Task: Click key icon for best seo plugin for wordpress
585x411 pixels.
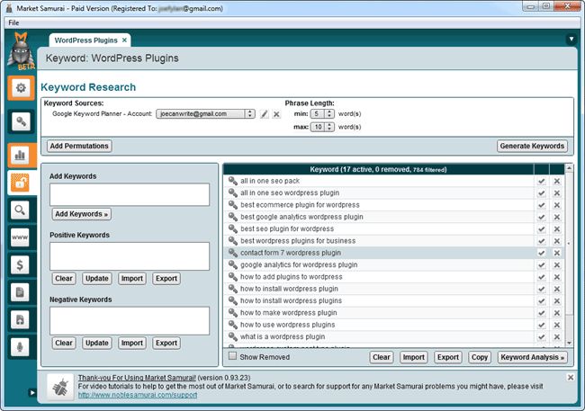Action: tap(233, 228)
